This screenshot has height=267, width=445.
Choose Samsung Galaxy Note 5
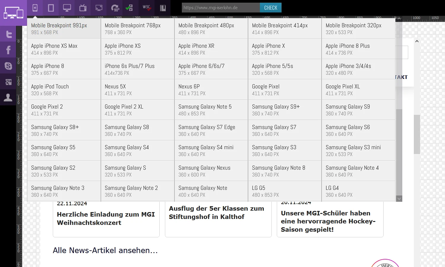(211, 110)
